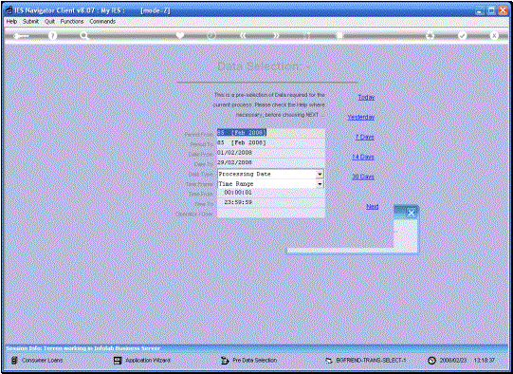Select the Today link
Viewport: 513px width, 374px height.
click(x=366, y=97)
